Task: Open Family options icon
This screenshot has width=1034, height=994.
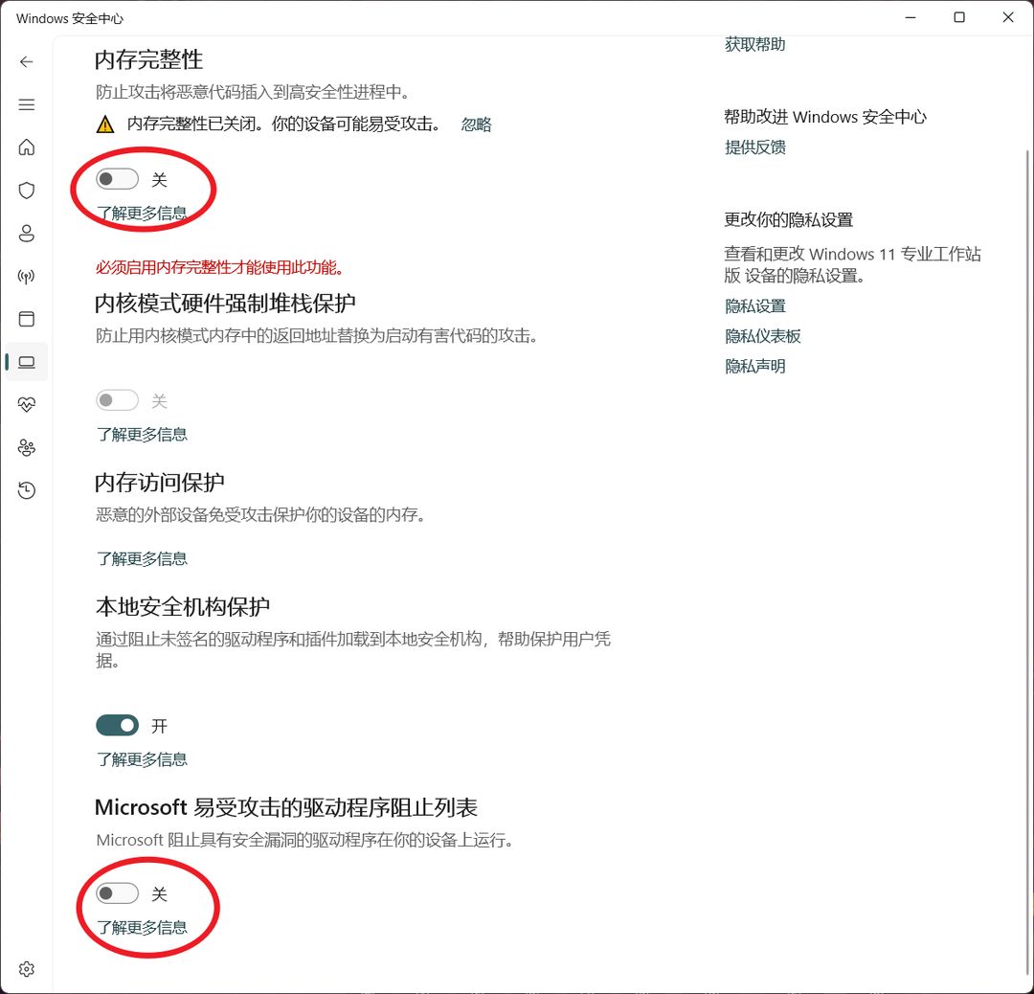Action: pos(27,448)
